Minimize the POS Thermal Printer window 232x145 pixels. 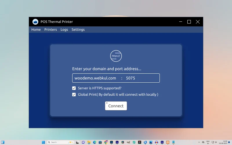pyautogui.click(x=180, y=22)
